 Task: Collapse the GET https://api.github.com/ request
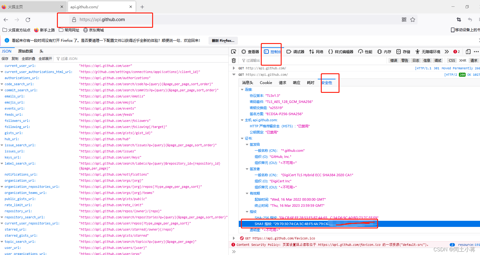tap(234, 75)
